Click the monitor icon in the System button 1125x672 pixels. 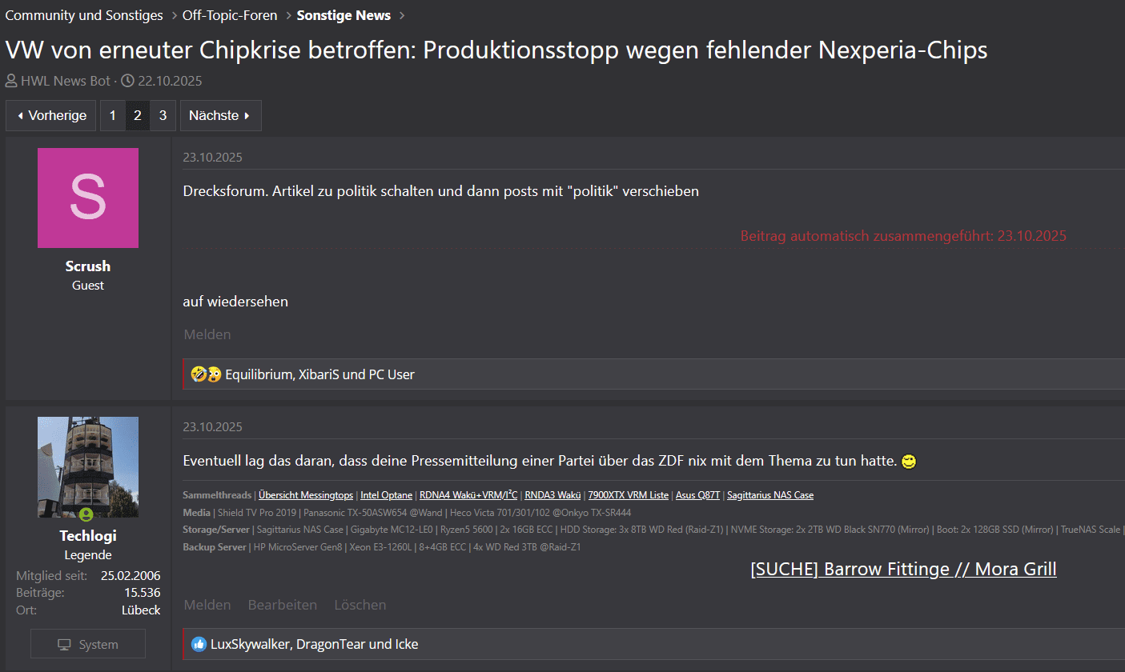pos(65,645)
